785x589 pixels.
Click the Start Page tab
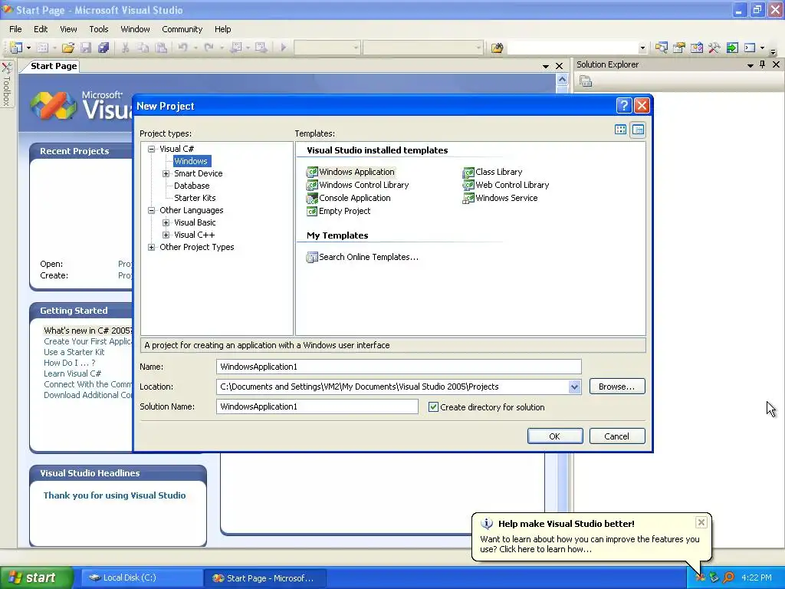coord(54,66)
